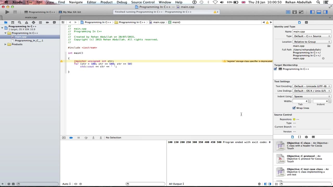Hide the utilities pane
The width and height of the screenshot is (333, 187).
coord(325,12)
